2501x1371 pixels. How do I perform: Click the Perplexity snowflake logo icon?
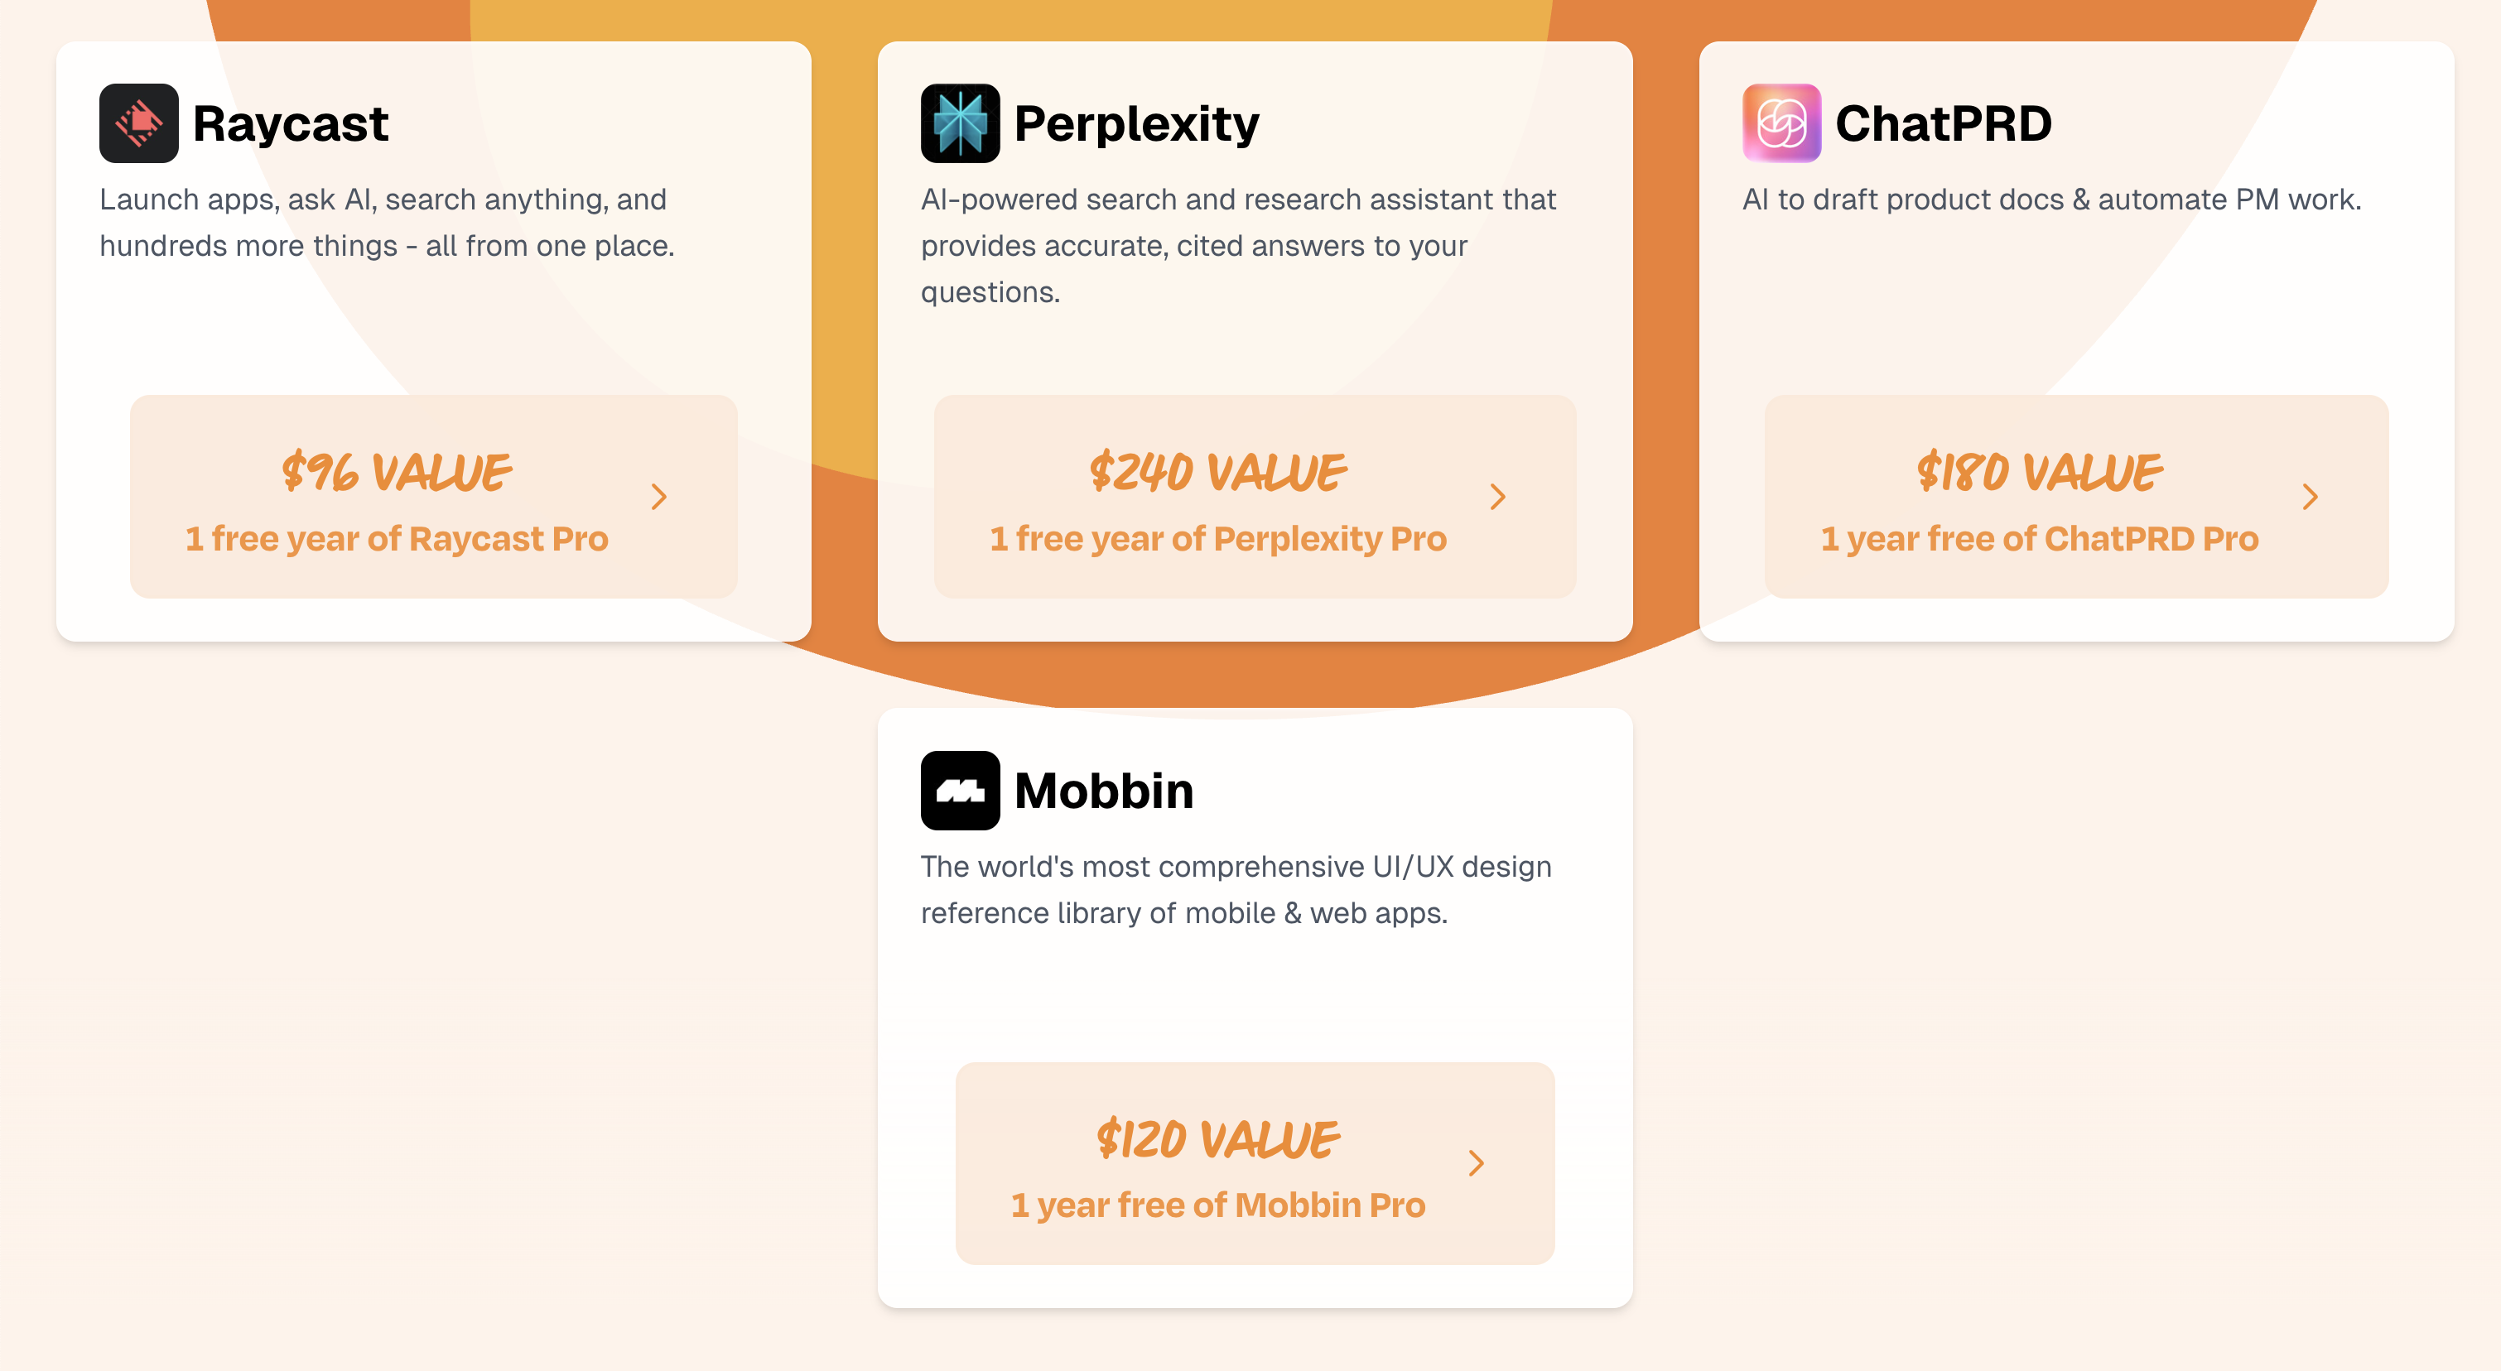(959, 123)
